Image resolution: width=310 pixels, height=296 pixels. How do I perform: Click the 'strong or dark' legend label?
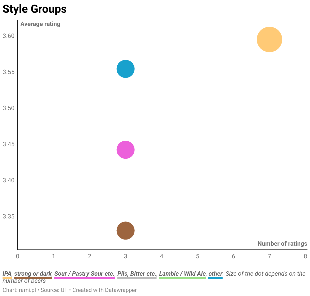point(33,274)
